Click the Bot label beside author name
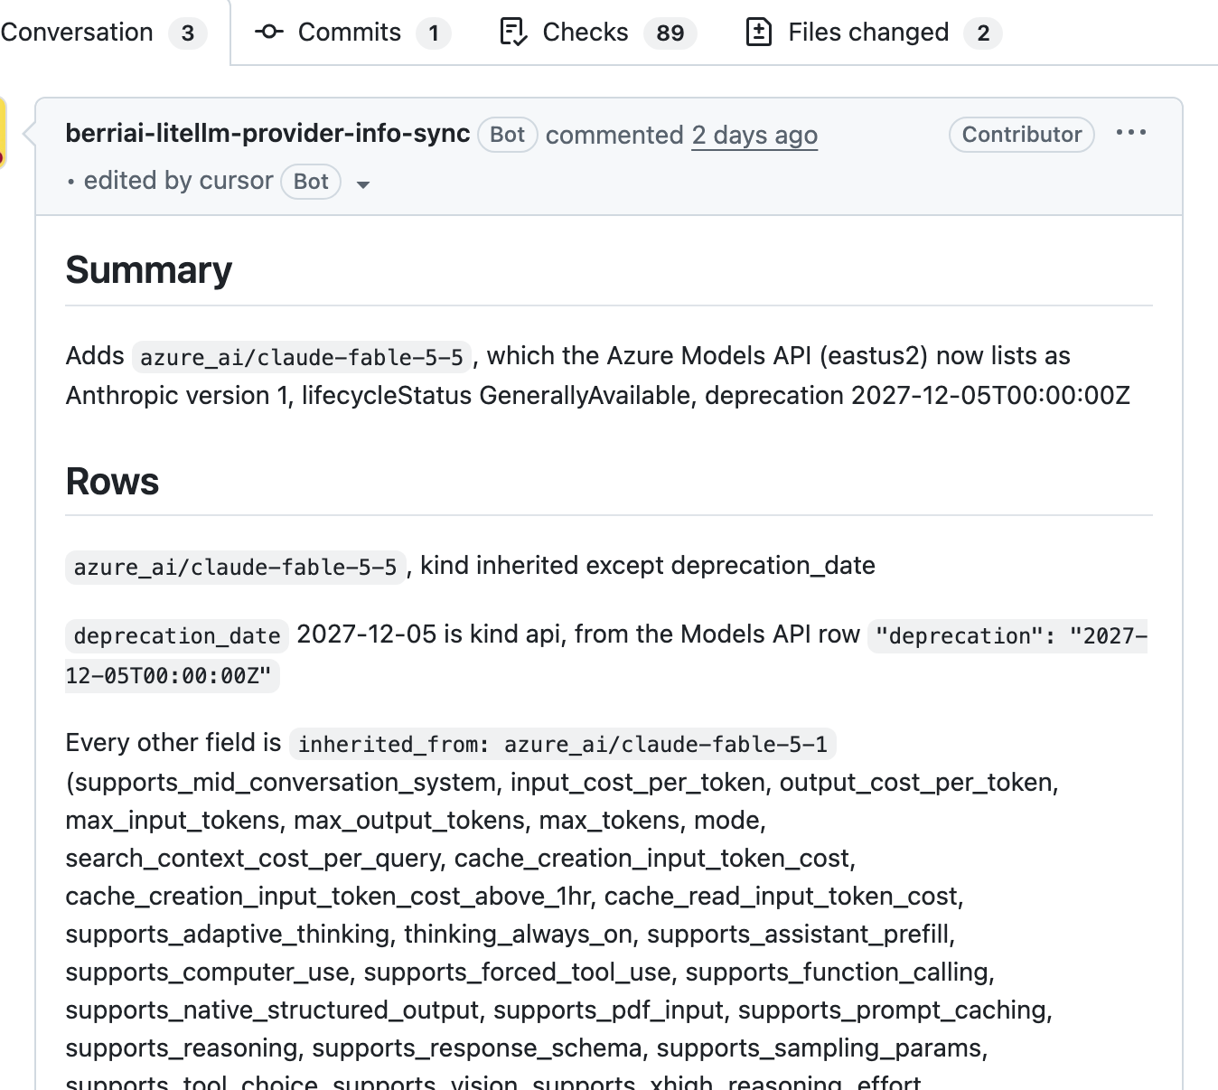1218x1090 pixels. coord(507,135)
